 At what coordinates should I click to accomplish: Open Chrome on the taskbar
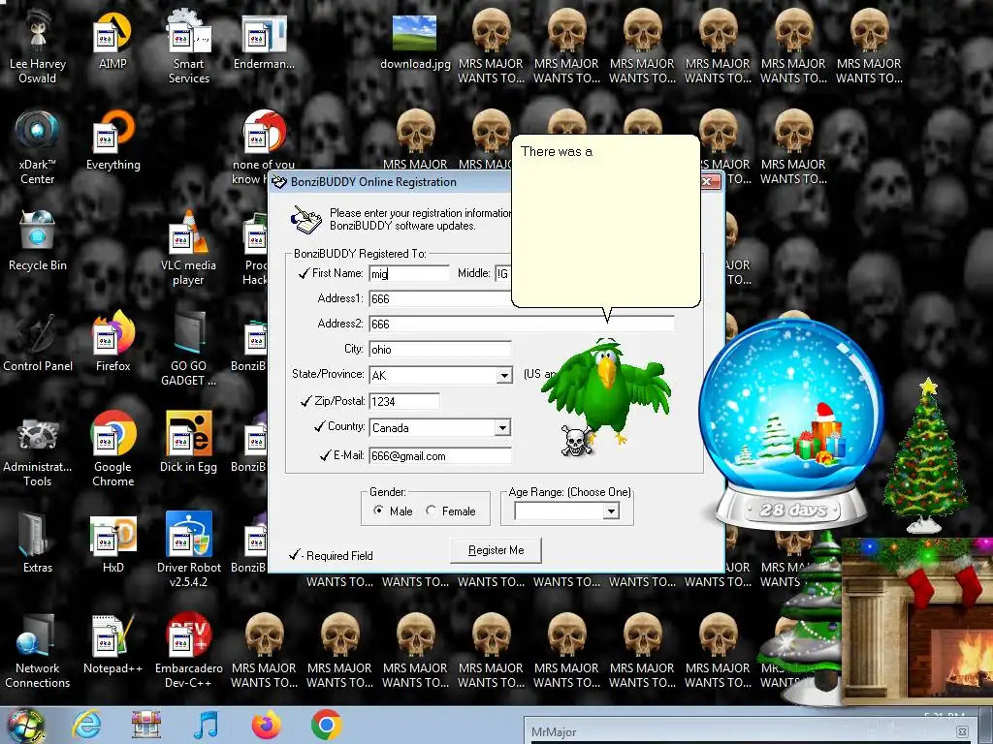coord(326,726)
